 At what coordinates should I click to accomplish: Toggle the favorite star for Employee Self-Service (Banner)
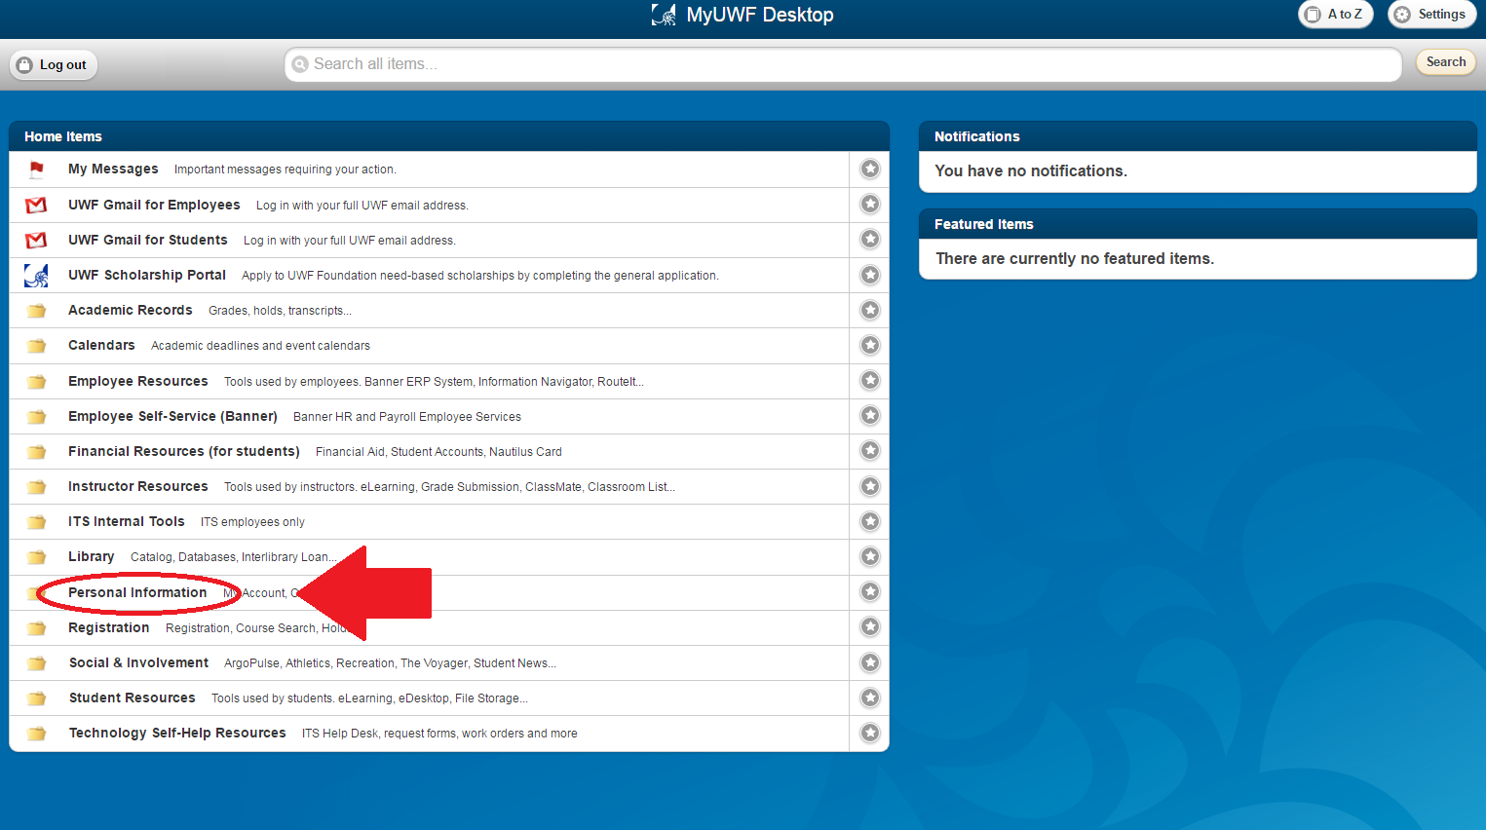(x=870, y=415)
